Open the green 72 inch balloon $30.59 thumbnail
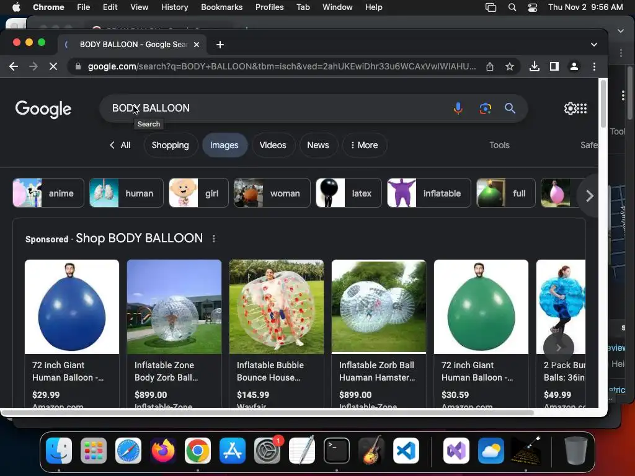The width and height of the screenshot is (635, 476). [x=481, y=307]
